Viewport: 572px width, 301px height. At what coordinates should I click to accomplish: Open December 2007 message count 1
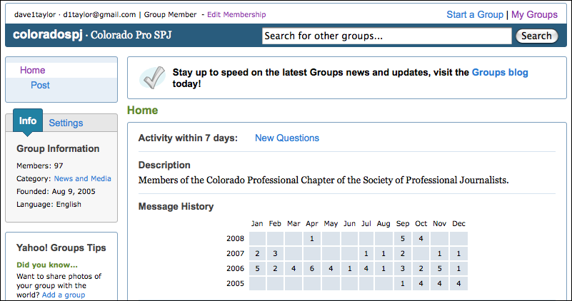point(458,254)
